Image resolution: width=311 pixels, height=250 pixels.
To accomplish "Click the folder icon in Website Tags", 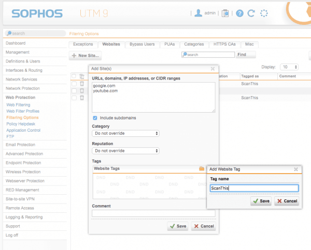I will [202, 168].
